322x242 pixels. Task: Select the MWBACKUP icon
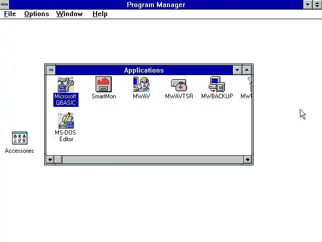217,84
